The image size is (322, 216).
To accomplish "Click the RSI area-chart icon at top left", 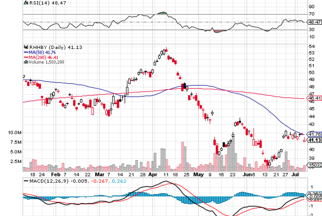I will [25, 2].
